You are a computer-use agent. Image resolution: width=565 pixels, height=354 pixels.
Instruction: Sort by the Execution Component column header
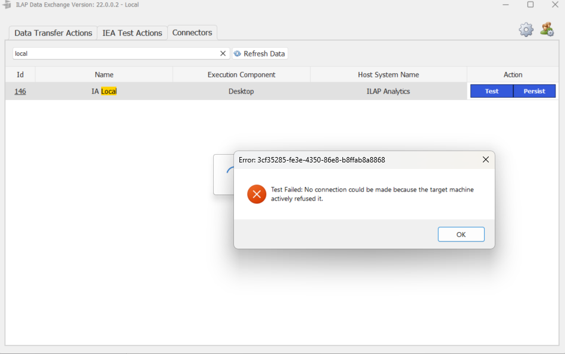pos(241,74)
